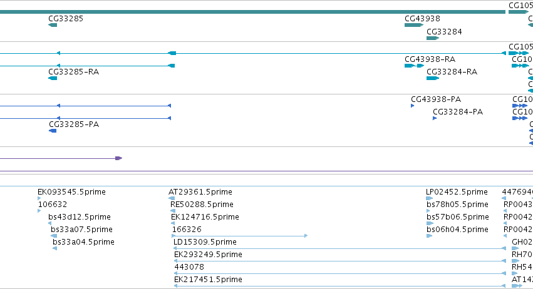Select the 443078 feature label
The width and height of the screenshot is (533, 289).
189,267
